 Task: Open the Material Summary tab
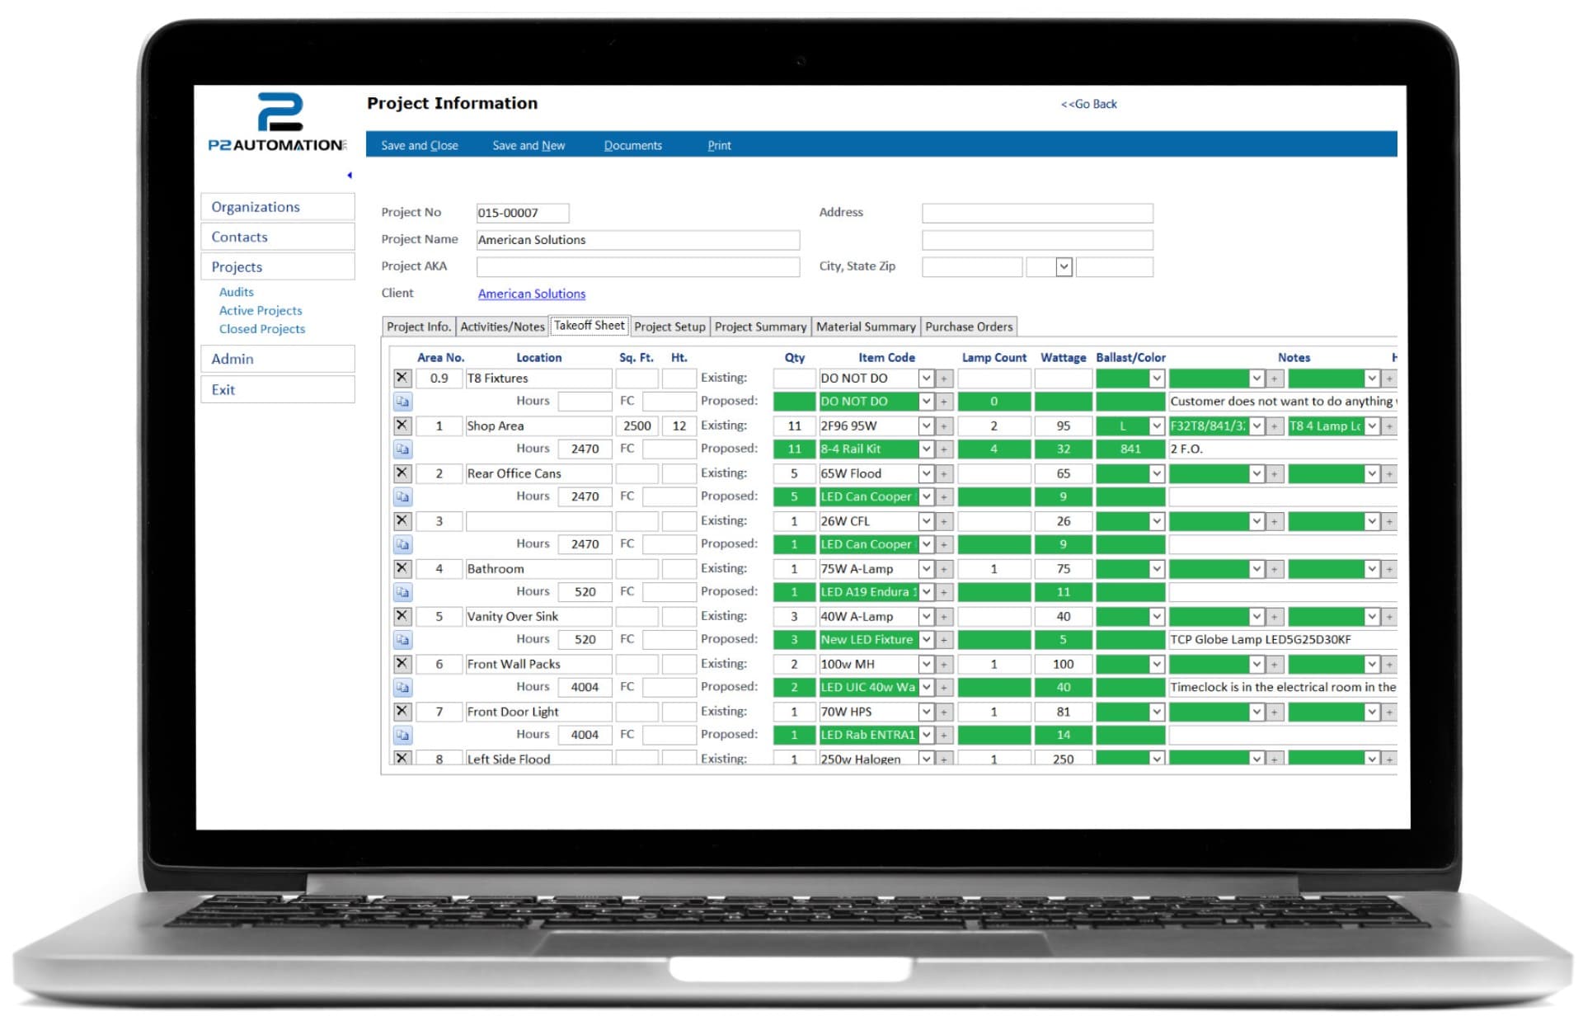[x=866, y=327]
